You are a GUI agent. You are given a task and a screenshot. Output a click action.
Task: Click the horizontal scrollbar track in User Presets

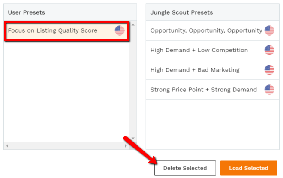66,146
